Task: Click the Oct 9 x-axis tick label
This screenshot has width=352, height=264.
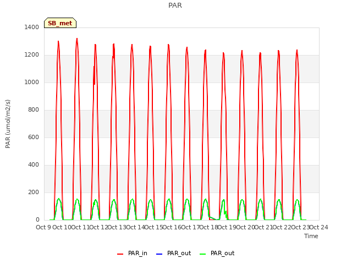Action: (x=43, y=227)
